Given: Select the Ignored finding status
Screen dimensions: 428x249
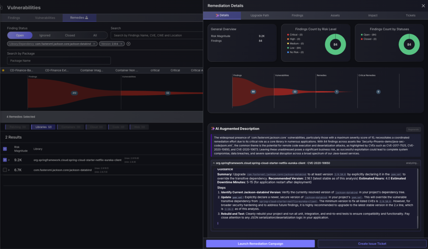Looking at the screenshot, I should pos(45,35).
